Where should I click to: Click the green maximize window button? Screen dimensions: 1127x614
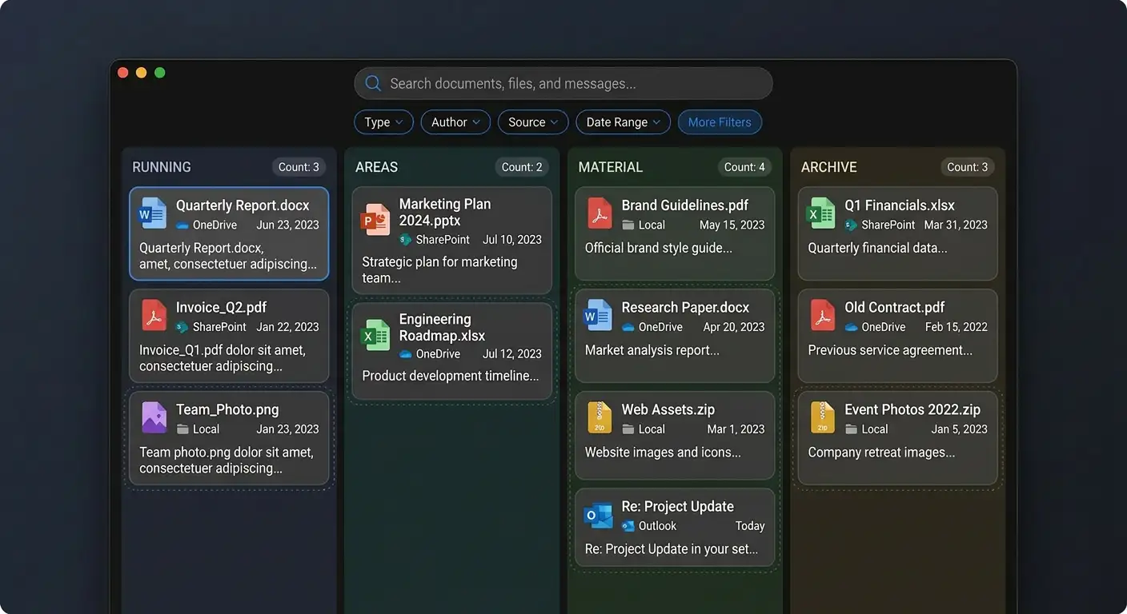coord(160,73)
